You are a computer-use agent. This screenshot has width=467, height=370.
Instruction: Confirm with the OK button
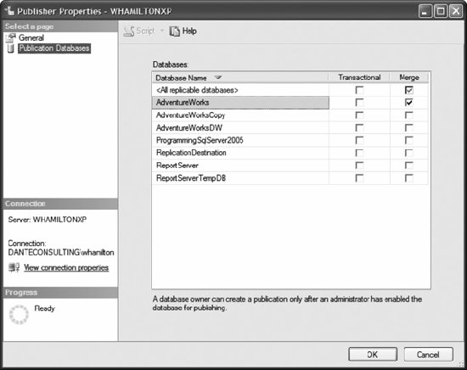(373, 355)
